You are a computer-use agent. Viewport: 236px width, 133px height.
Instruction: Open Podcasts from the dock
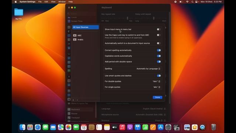coord(130,127)
